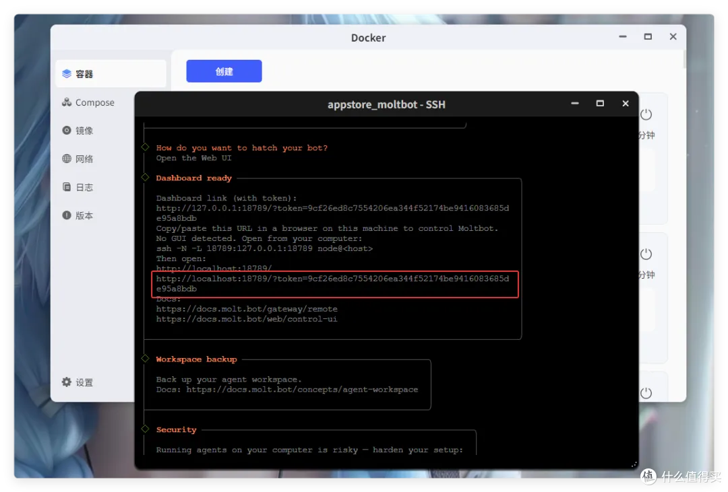Click the 版本 info icon
Viewport: 728px width, 492px height.
(x=67, y=215)
